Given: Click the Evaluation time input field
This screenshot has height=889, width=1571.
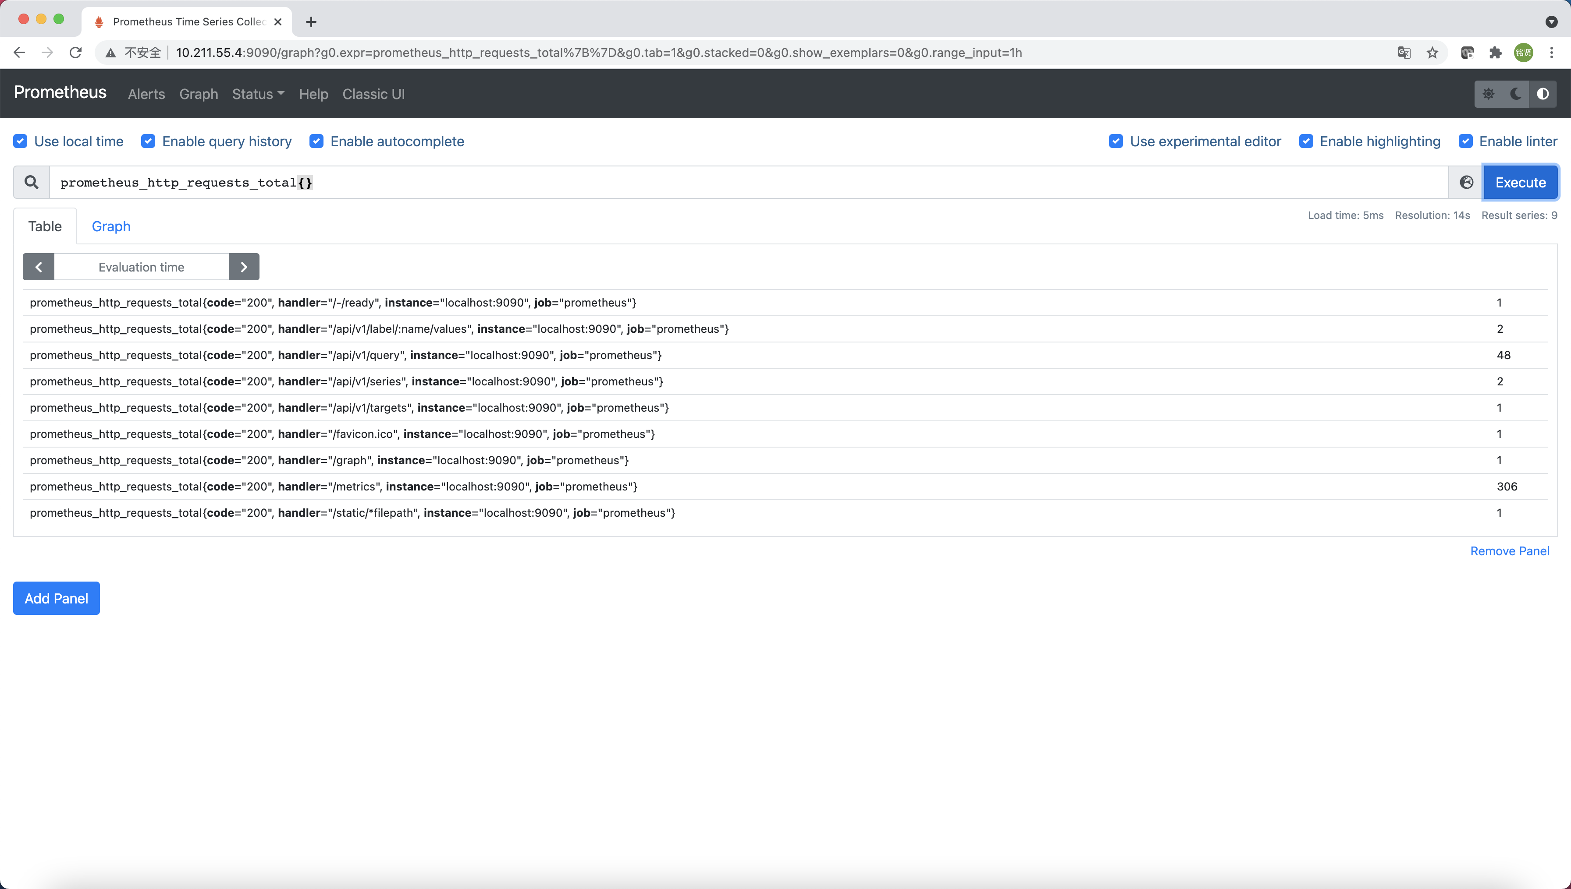Looking at the screenshot, I should pos(141,267).
